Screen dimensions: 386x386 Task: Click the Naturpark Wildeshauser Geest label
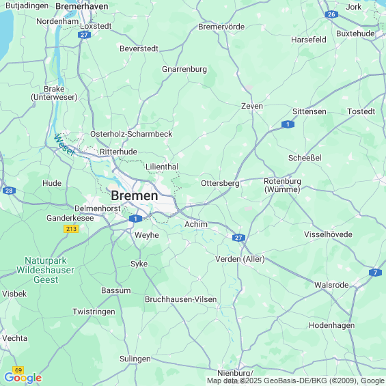pyautogui.click(x=46, y=270)
